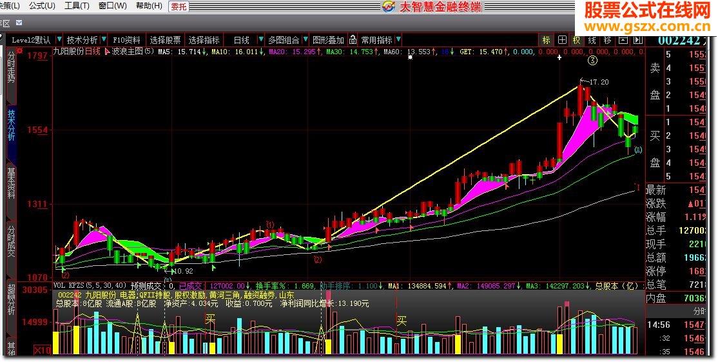
Task: Click the Level2默认 toolbar button
Action: (31, 40)
